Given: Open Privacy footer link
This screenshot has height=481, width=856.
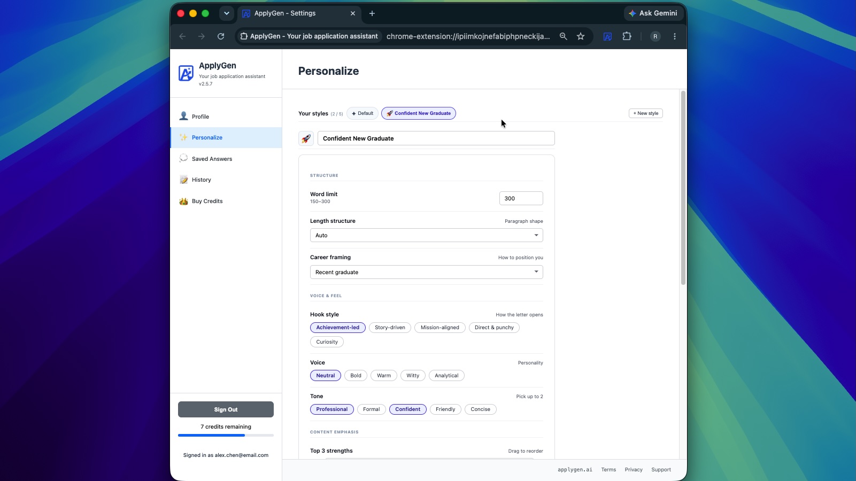Looking at the screenshot, I should tap(634, 470).
